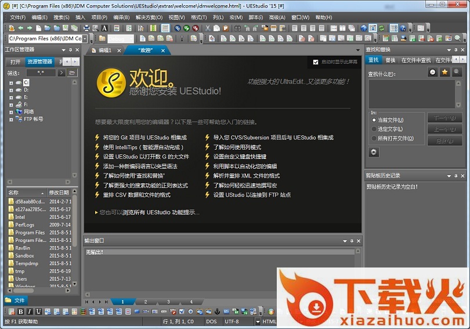Expand the FTP 帐号 tree node
This screenshot has width=470, height=329.
click(11, 120)
